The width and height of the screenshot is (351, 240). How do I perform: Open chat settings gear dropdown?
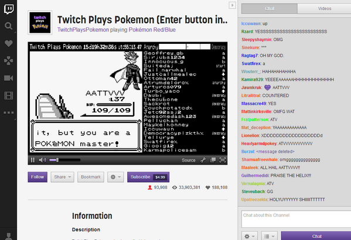pos(250,236)
